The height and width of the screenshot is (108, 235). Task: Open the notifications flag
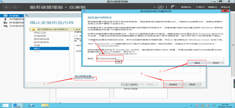pyautogui.click(x=173, y=7)
